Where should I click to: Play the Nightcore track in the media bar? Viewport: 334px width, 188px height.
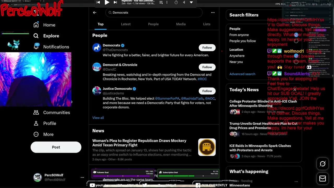click(107, 2)
